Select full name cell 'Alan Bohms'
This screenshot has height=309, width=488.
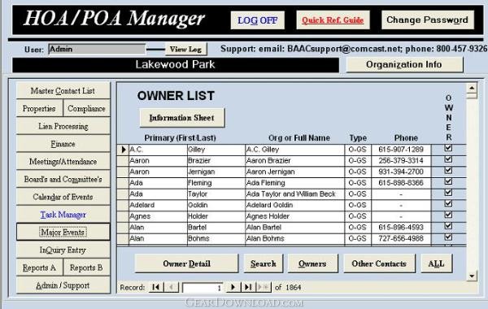tap(294, 238)
